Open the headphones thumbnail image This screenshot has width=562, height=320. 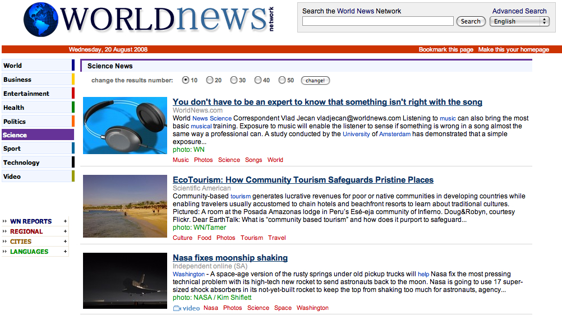[x=125, y=126]
